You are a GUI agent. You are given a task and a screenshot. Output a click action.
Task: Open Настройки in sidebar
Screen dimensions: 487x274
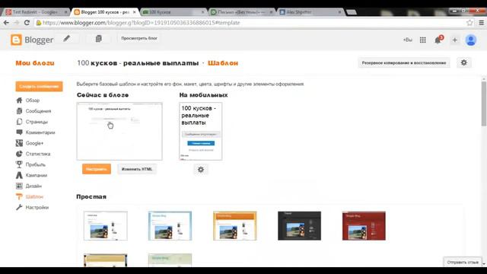pos(32,208)
